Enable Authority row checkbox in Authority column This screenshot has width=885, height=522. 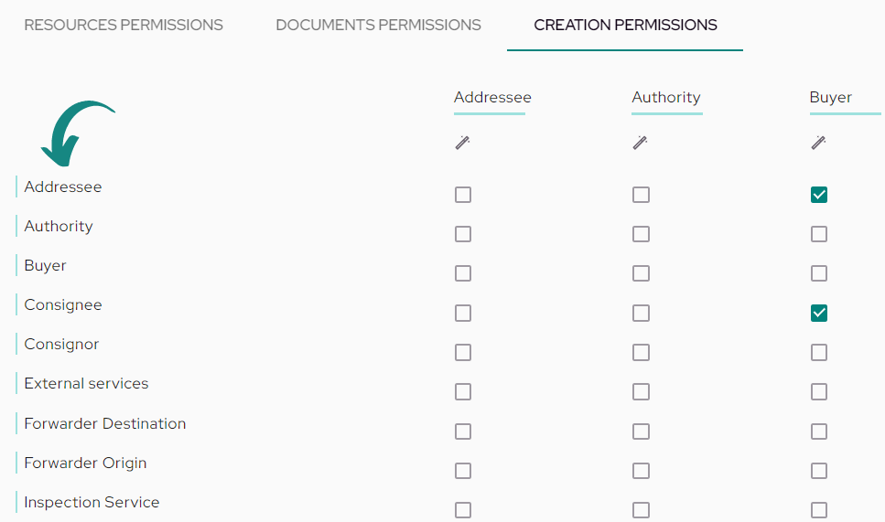click(x=641, y=234)
